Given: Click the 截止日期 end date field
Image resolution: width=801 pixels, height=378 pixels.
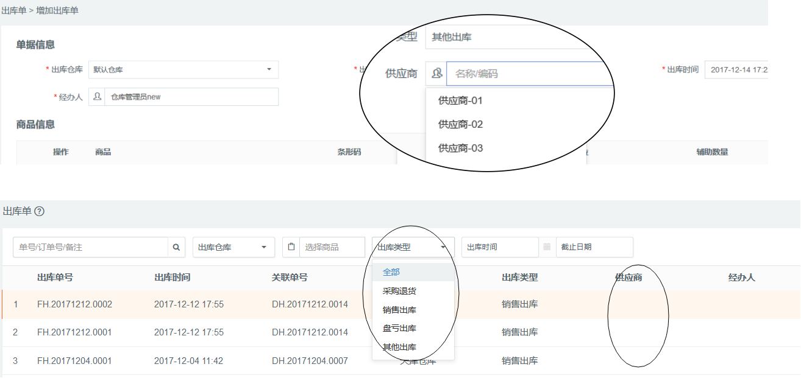Looking at the screenshot, I should 594,247.
